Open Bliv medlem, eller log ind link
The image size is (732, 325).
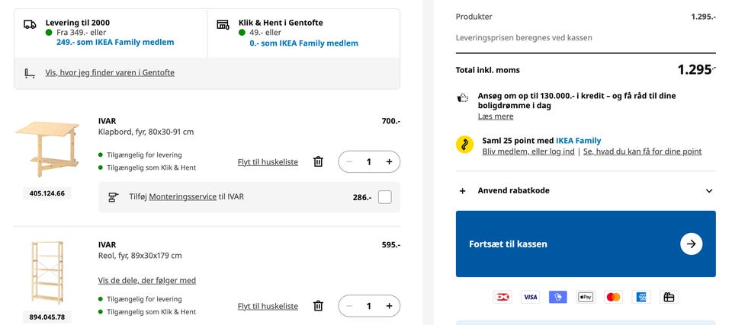528,151
